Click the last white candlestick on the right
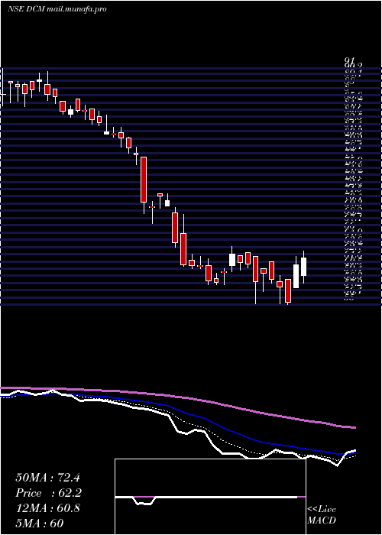 coord(303,267)
